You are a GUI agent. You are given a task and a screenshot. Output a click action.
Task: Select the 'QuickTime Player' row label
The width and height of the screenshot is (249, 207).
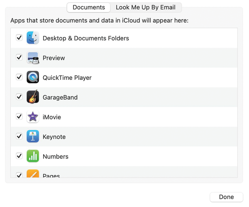pyautogui.click(x=67, y=78)
